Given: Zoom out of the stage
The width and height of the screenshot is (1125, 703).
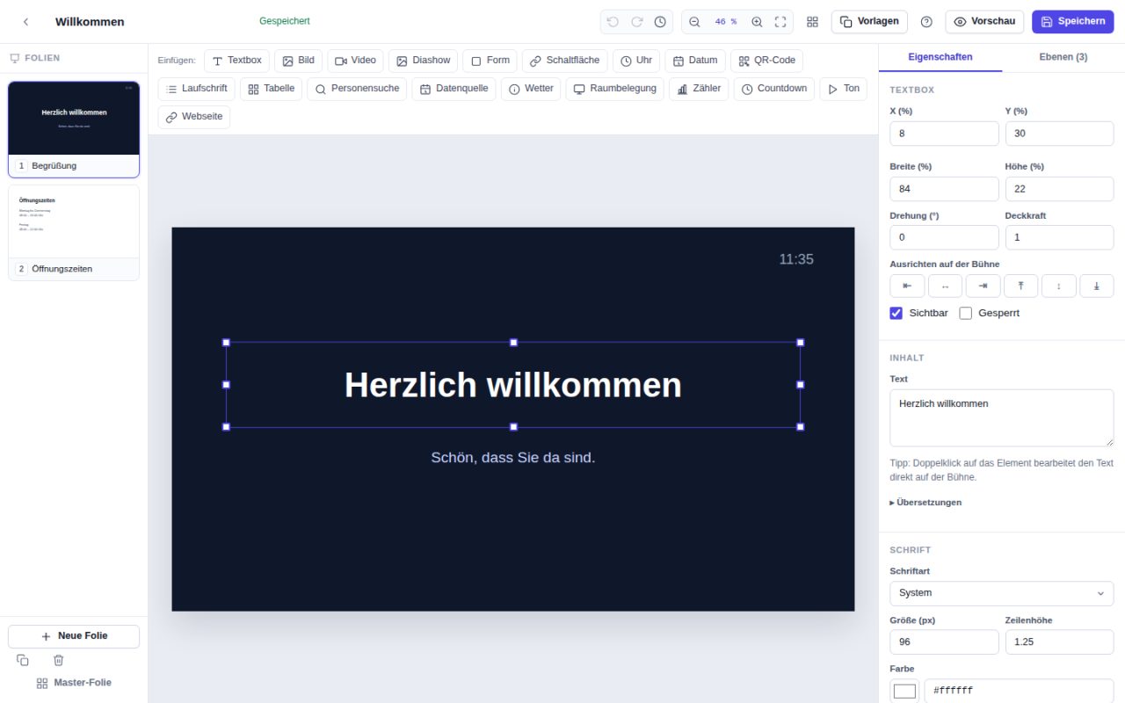Looking at the screenshot, I should point(694,22).
